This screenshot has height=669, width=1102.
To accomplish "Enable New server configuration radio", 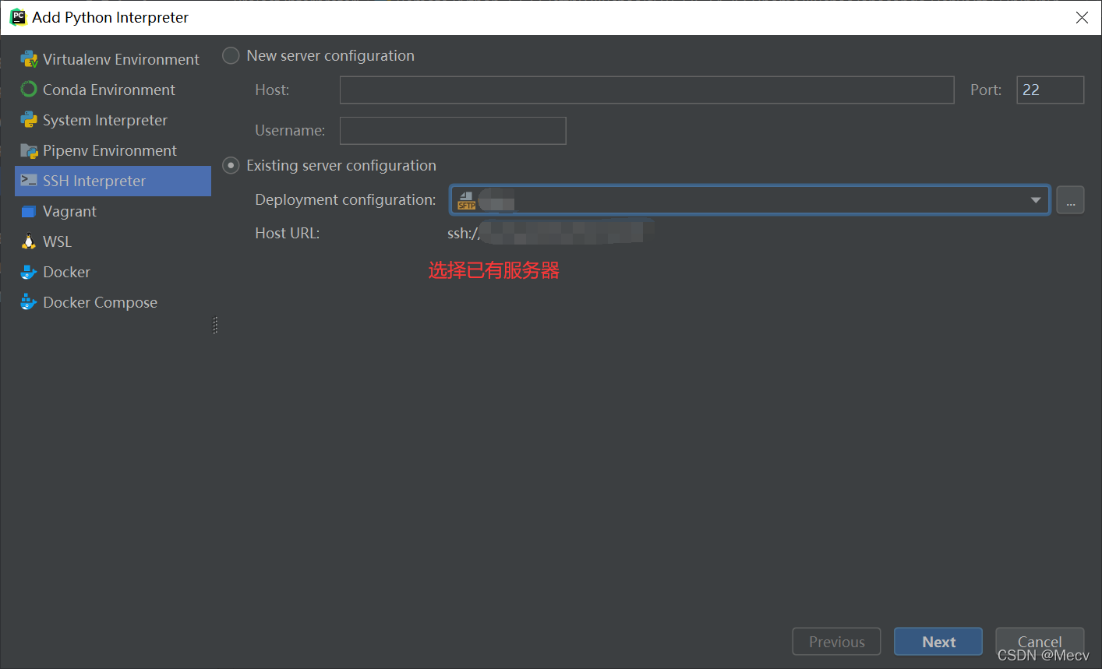I will (x=231, y=56).
